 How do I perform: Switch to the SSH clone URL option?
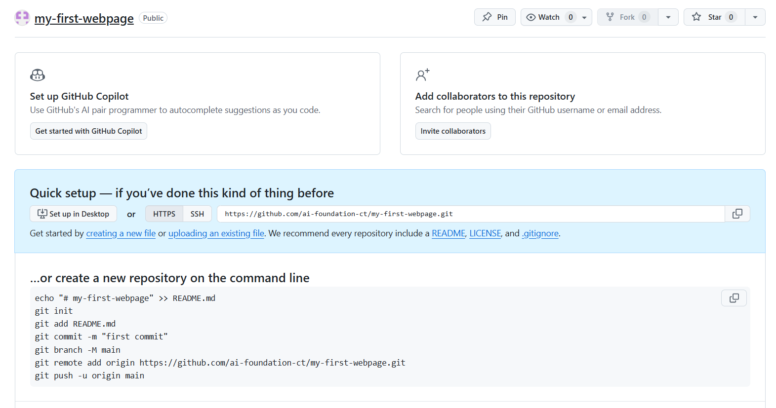[197, 214]
